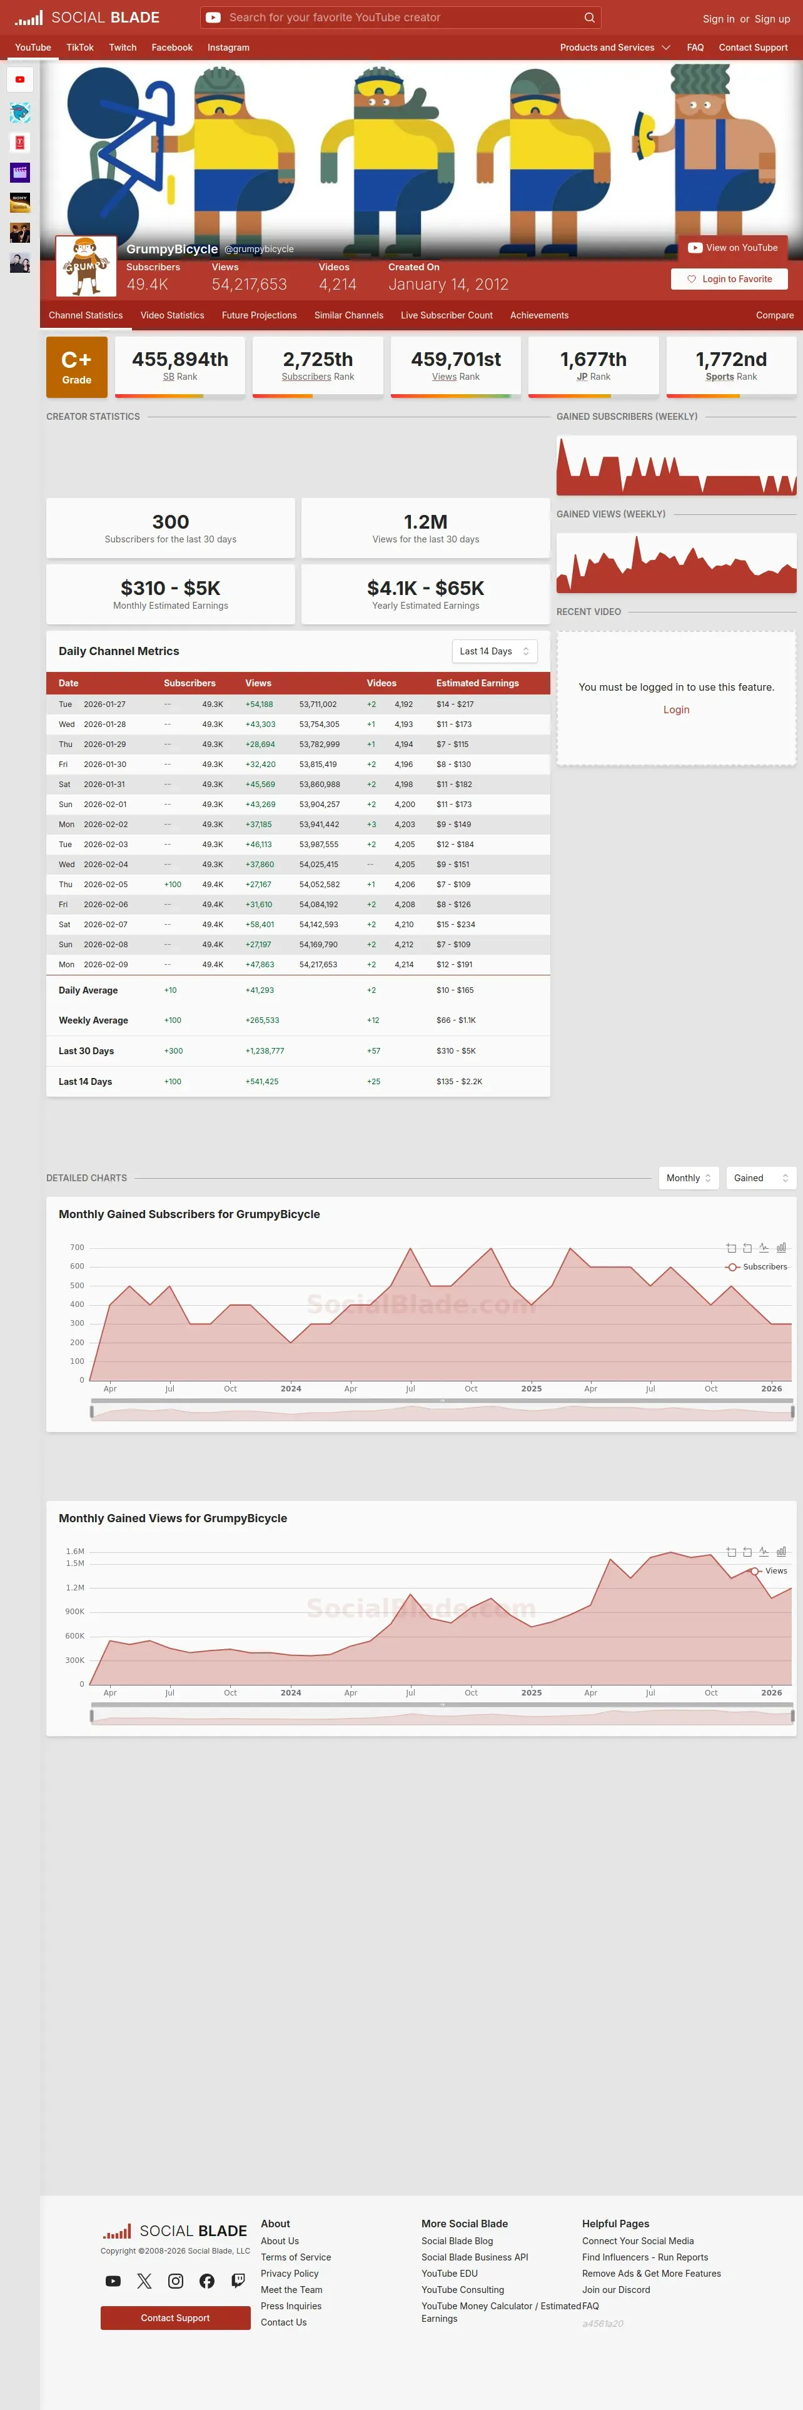Click the Social Blade logo in the header
The height and width of the screenshot is (2410, 803).
(87, 18)
